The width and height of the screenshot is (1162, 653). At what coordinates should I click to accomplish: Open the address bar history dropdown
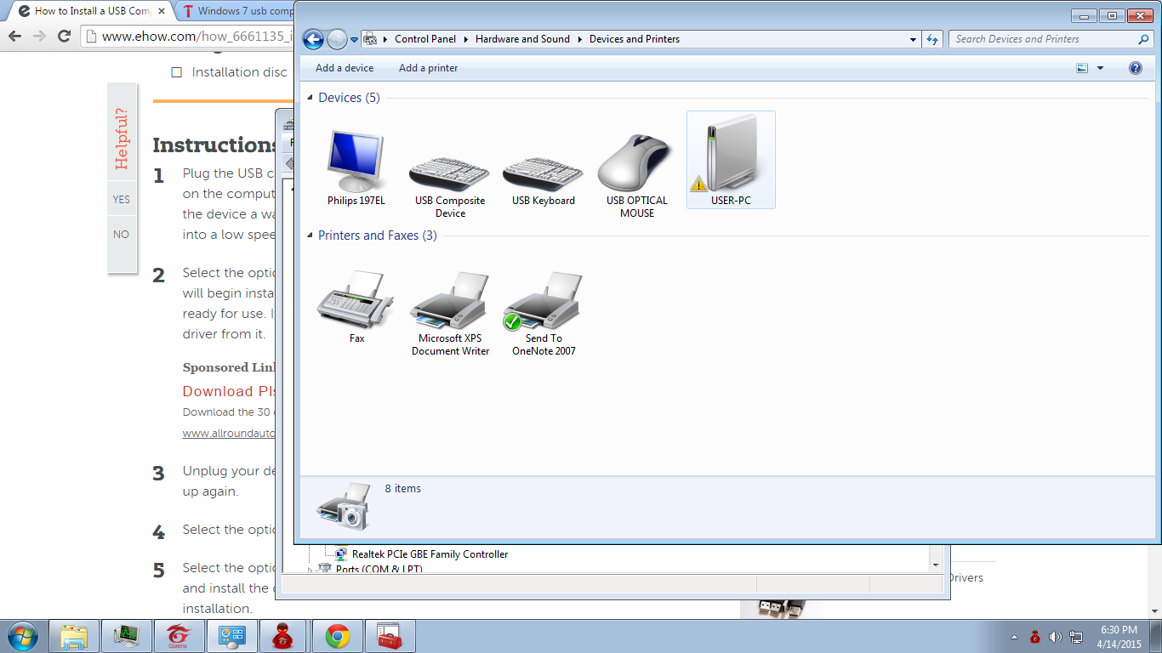(913, 39)
